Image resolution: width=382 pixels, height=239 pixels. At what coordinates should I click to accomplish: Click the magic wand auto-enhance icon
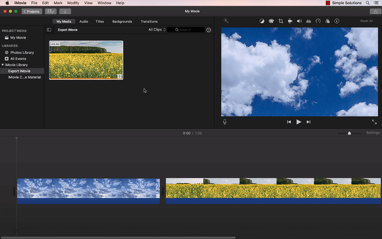(x=226, y=21)
